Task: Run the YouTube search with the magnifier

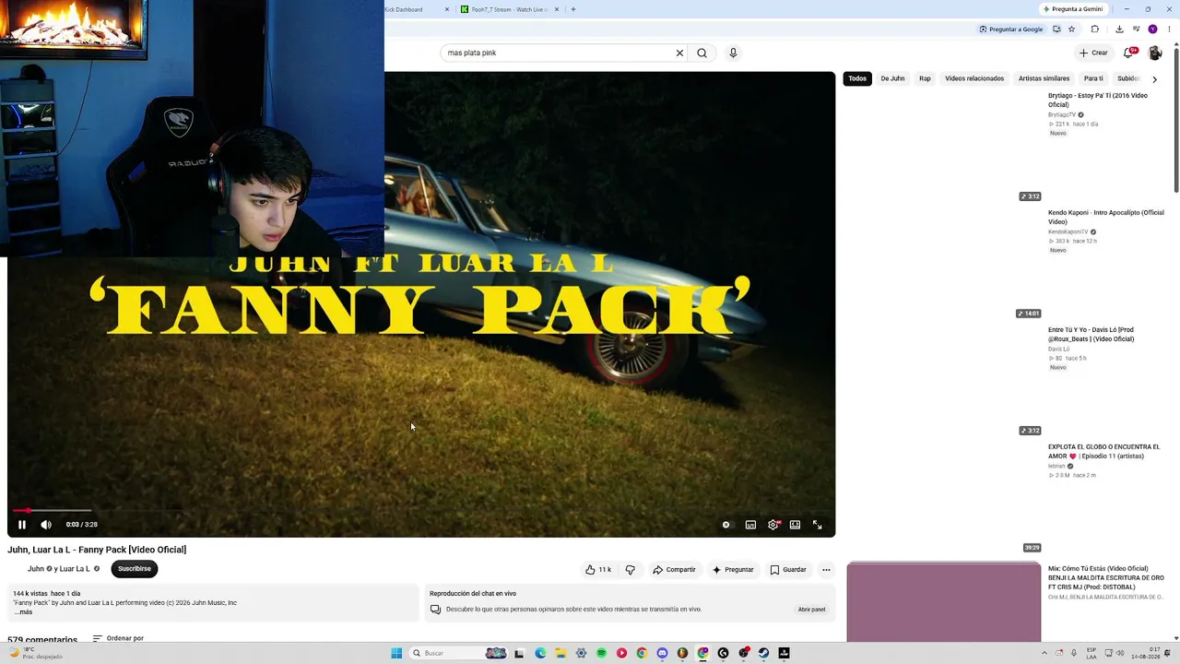Action: coord(702,53)
